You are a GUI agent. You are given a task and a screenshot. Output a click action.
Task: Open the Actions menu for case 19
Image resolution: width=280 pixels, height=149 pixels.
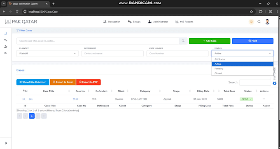coord(264,99)
